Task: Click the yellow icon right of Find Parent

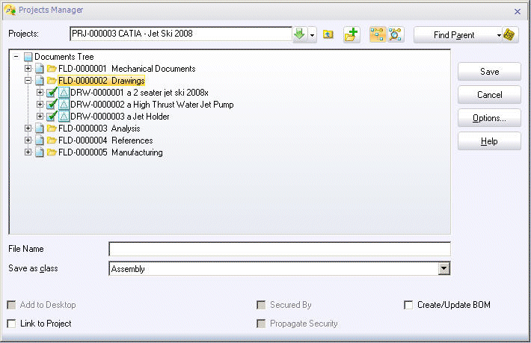Action: tap(509, 34)
